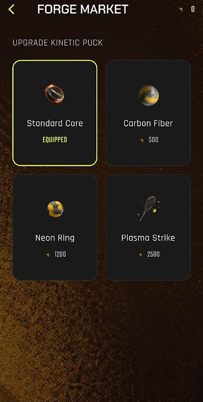This screenshot has height=402, width=203.
Task: Tap the Plasma Strike racket icon
Action: 149,208
